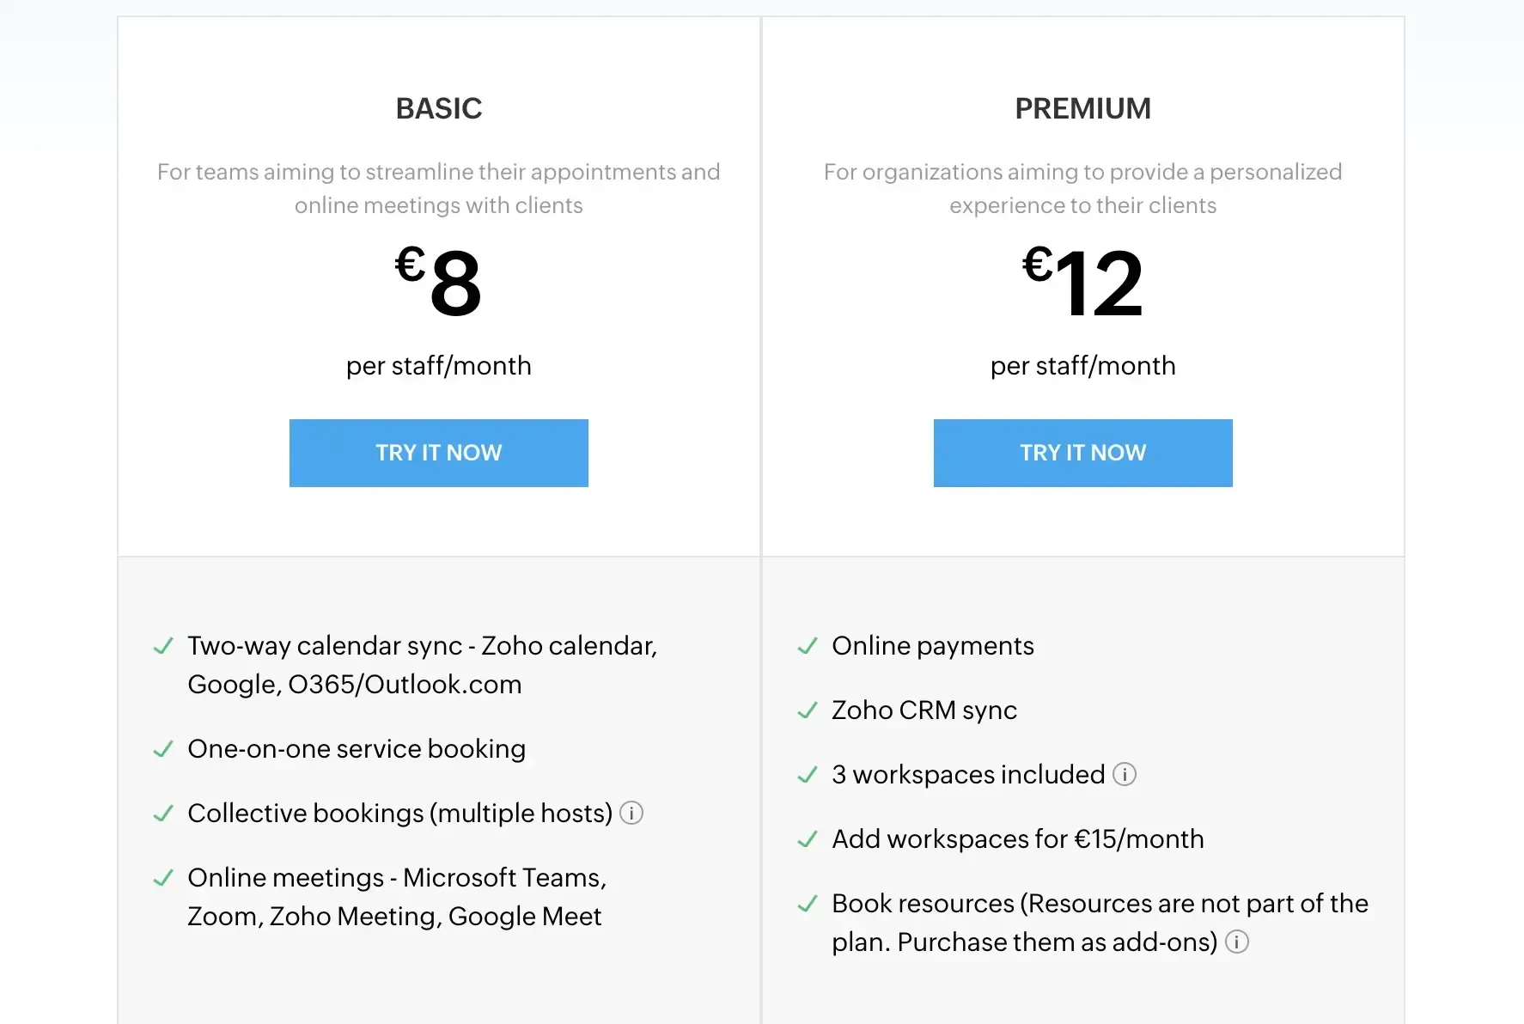
Task: Click the €12 price text
Action: (1083, 283)
